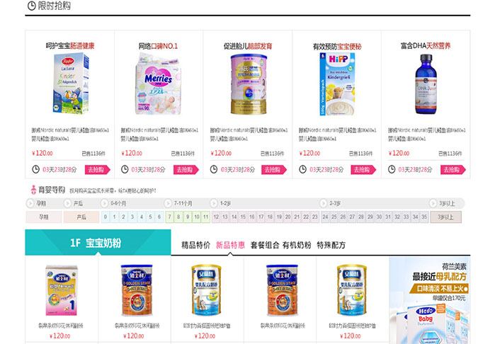Click 去抢购 button under Kinder milk box
The width and height of the screenshot is (495, 344).
click(97, 170)
